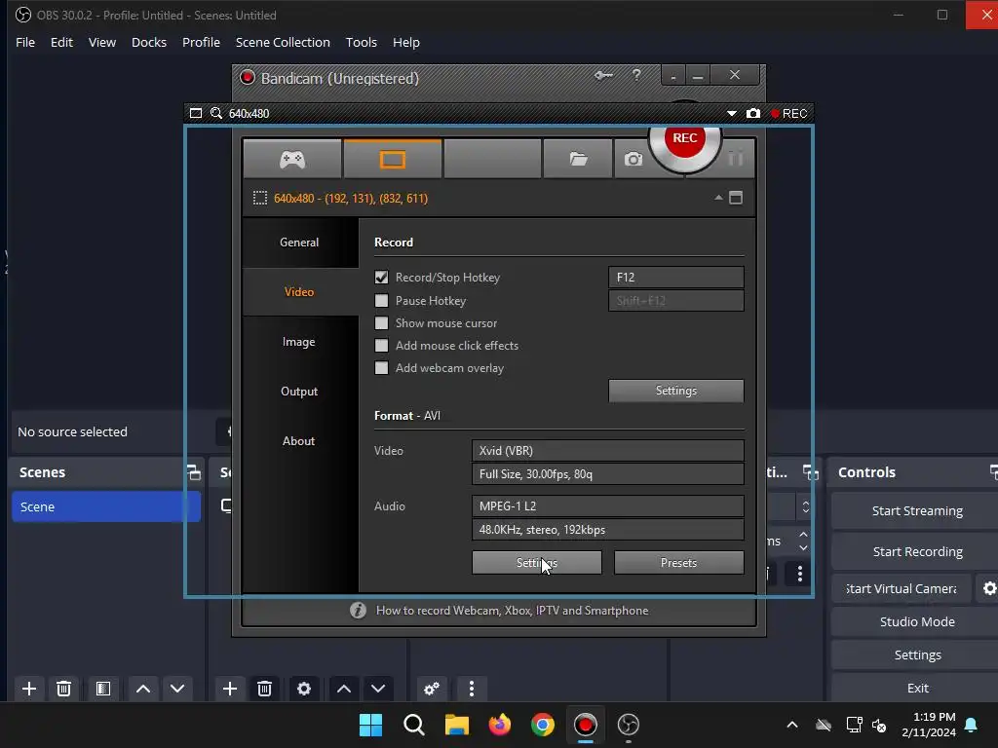Open the Scene Collection menu
The image size is (998, 748).
[283, 43]
